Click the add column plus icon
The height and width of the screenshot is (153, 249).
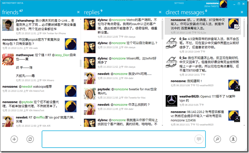(x=14, y=139)
